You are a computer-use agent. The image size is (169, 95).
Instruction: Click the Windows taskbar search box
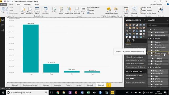point(27,93)
